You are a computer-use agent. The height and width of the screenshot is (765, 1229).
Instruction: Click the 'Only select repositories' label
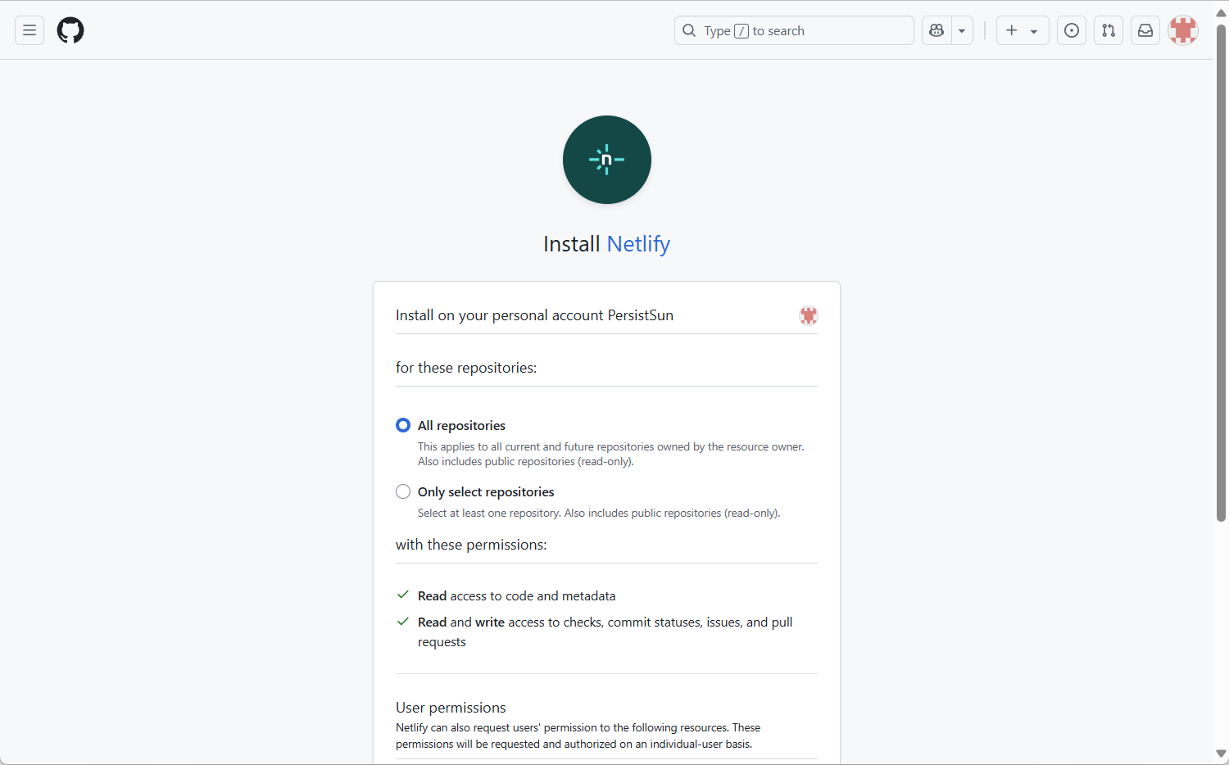[x=486, y=491]
